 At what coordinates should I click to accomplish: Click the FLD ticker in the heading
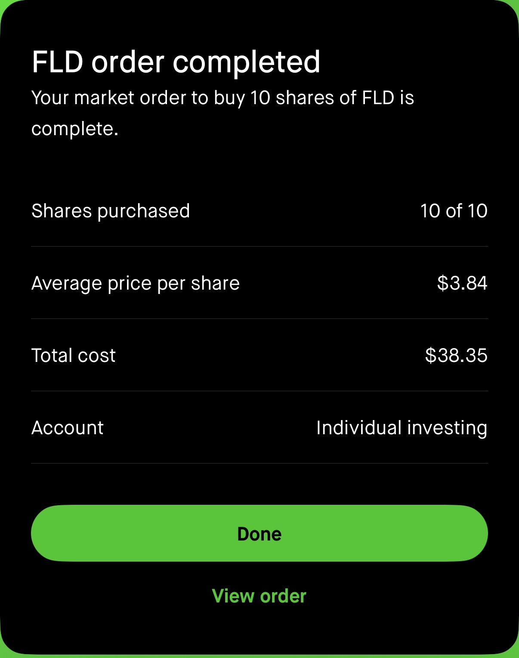[57, 62]
